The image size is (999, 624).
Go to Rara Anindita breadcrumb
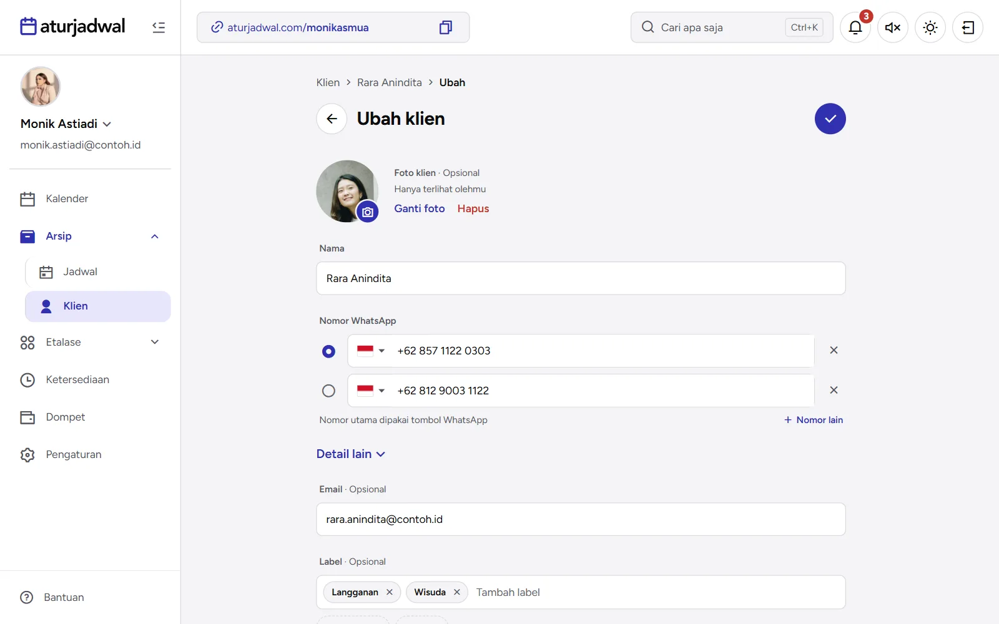[x=390, y=82]
